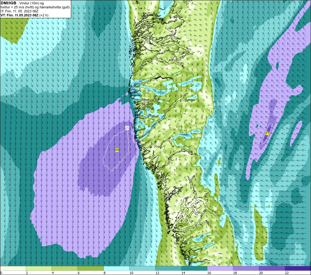Click the scale label 6
Screen dimensions: 311x275
pyautogui.click(x=79, y=273)
